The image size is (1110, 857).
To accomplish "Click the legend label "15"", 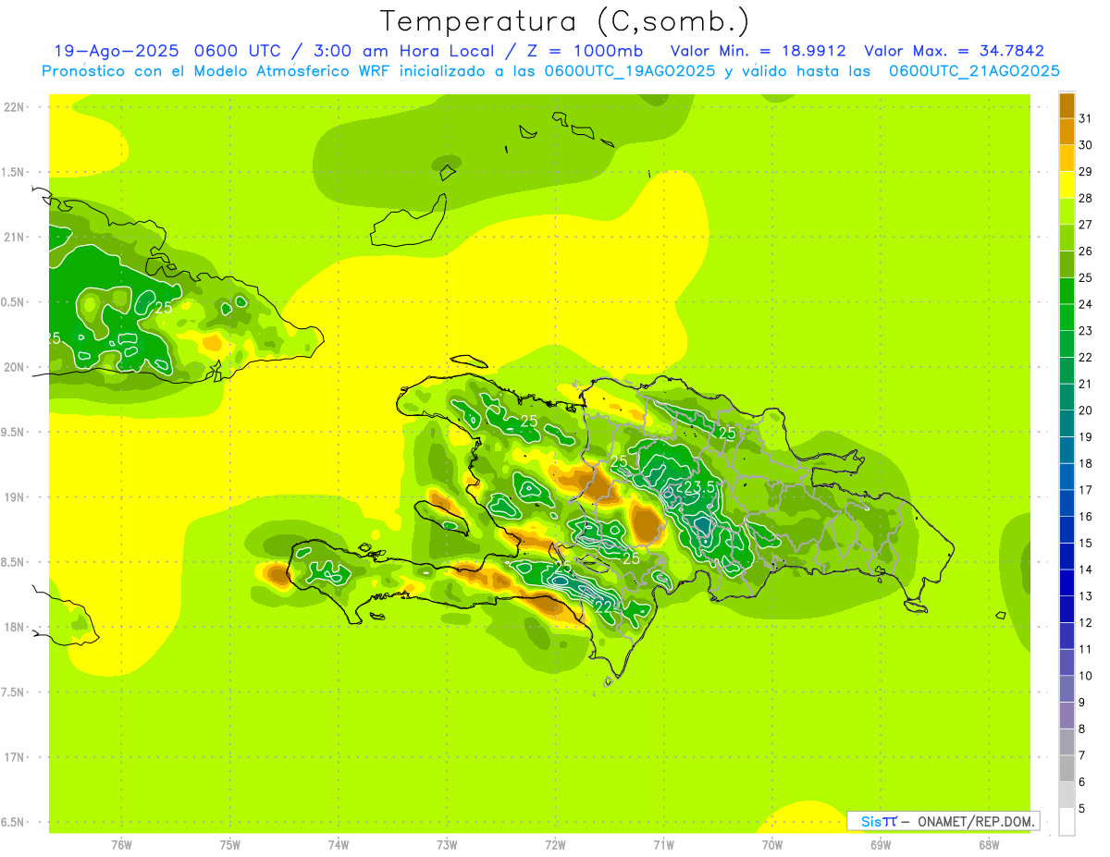I will coord(1085,543).
